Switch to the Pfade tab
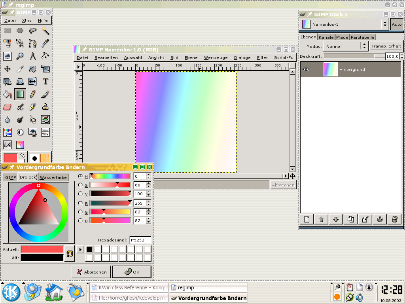 342,37
